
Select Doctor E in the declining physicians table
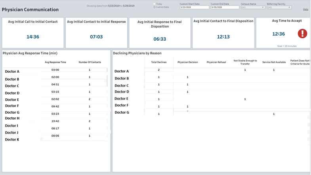(x=121, y=98)
